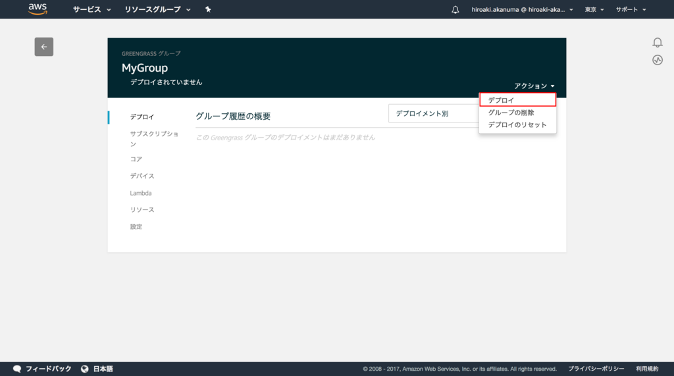Open the デプロイメント別 filter dropdown
This screenshot has height=376, width=674.
tap(434, 113)
